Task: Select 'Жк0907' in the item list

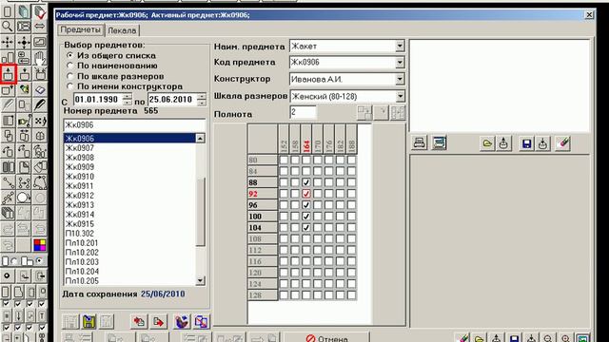Action: pyautogui.click(x=129, y=148)
